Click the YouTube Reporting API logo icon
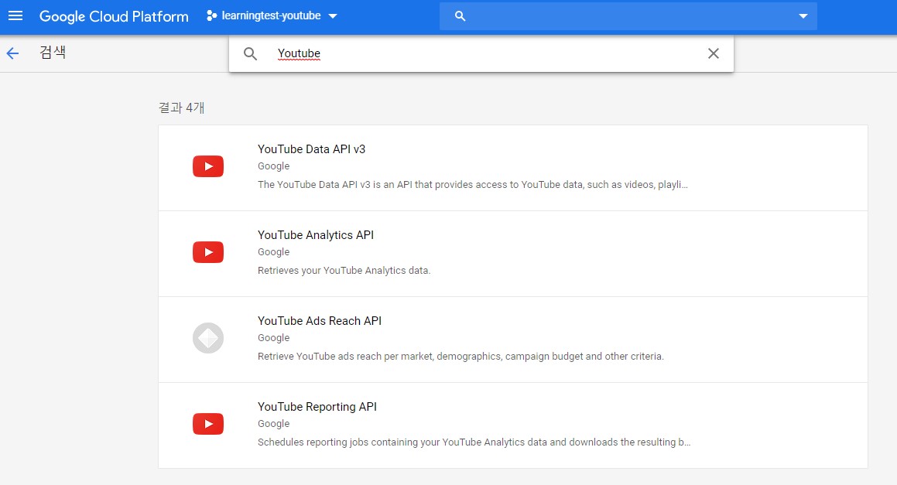 pos(208,424)
